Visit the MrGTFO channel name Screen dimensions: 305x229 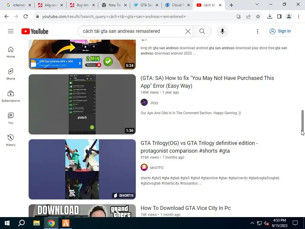point(157,168)
